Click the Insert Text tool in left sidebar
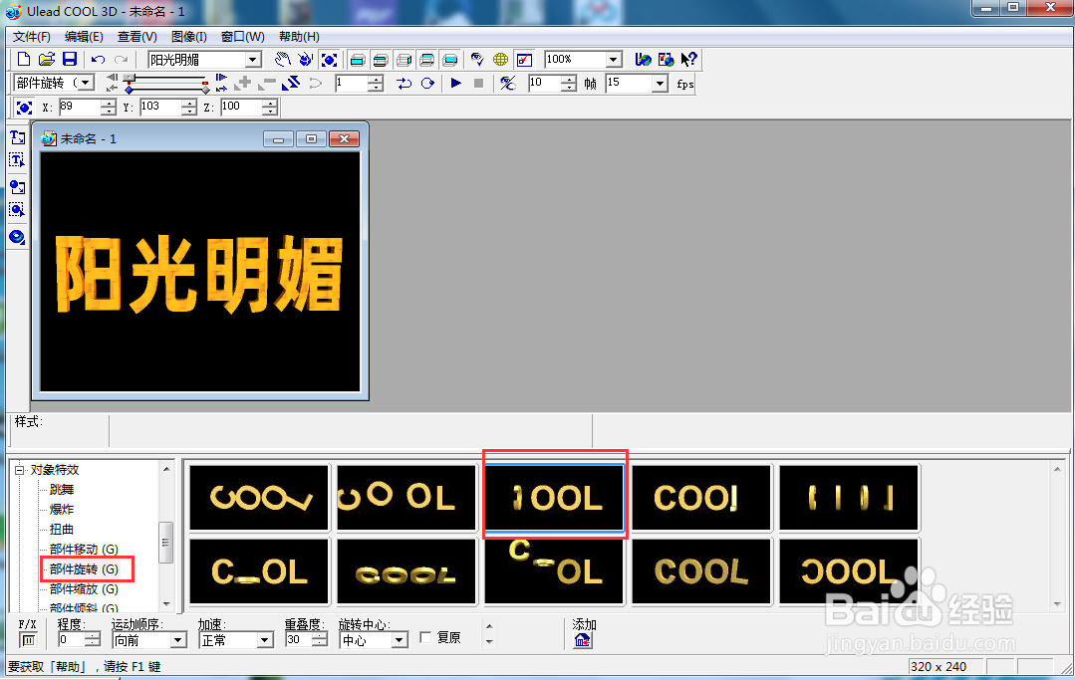The height and width of the screenshot is (680, 1075). click(x=17, y=137)
